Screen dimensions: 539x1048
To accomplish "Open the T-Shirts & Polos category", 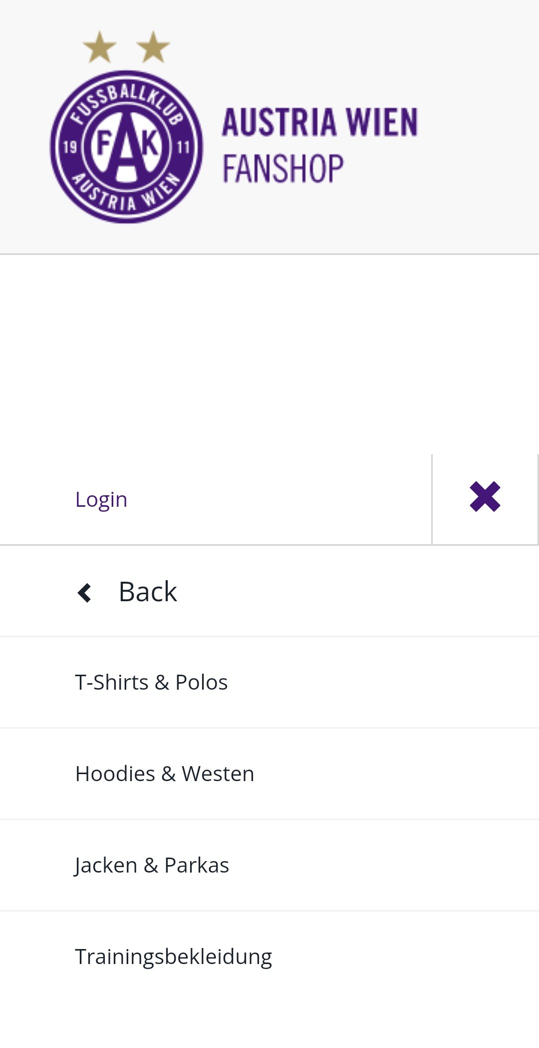I will tap(269, 682).
